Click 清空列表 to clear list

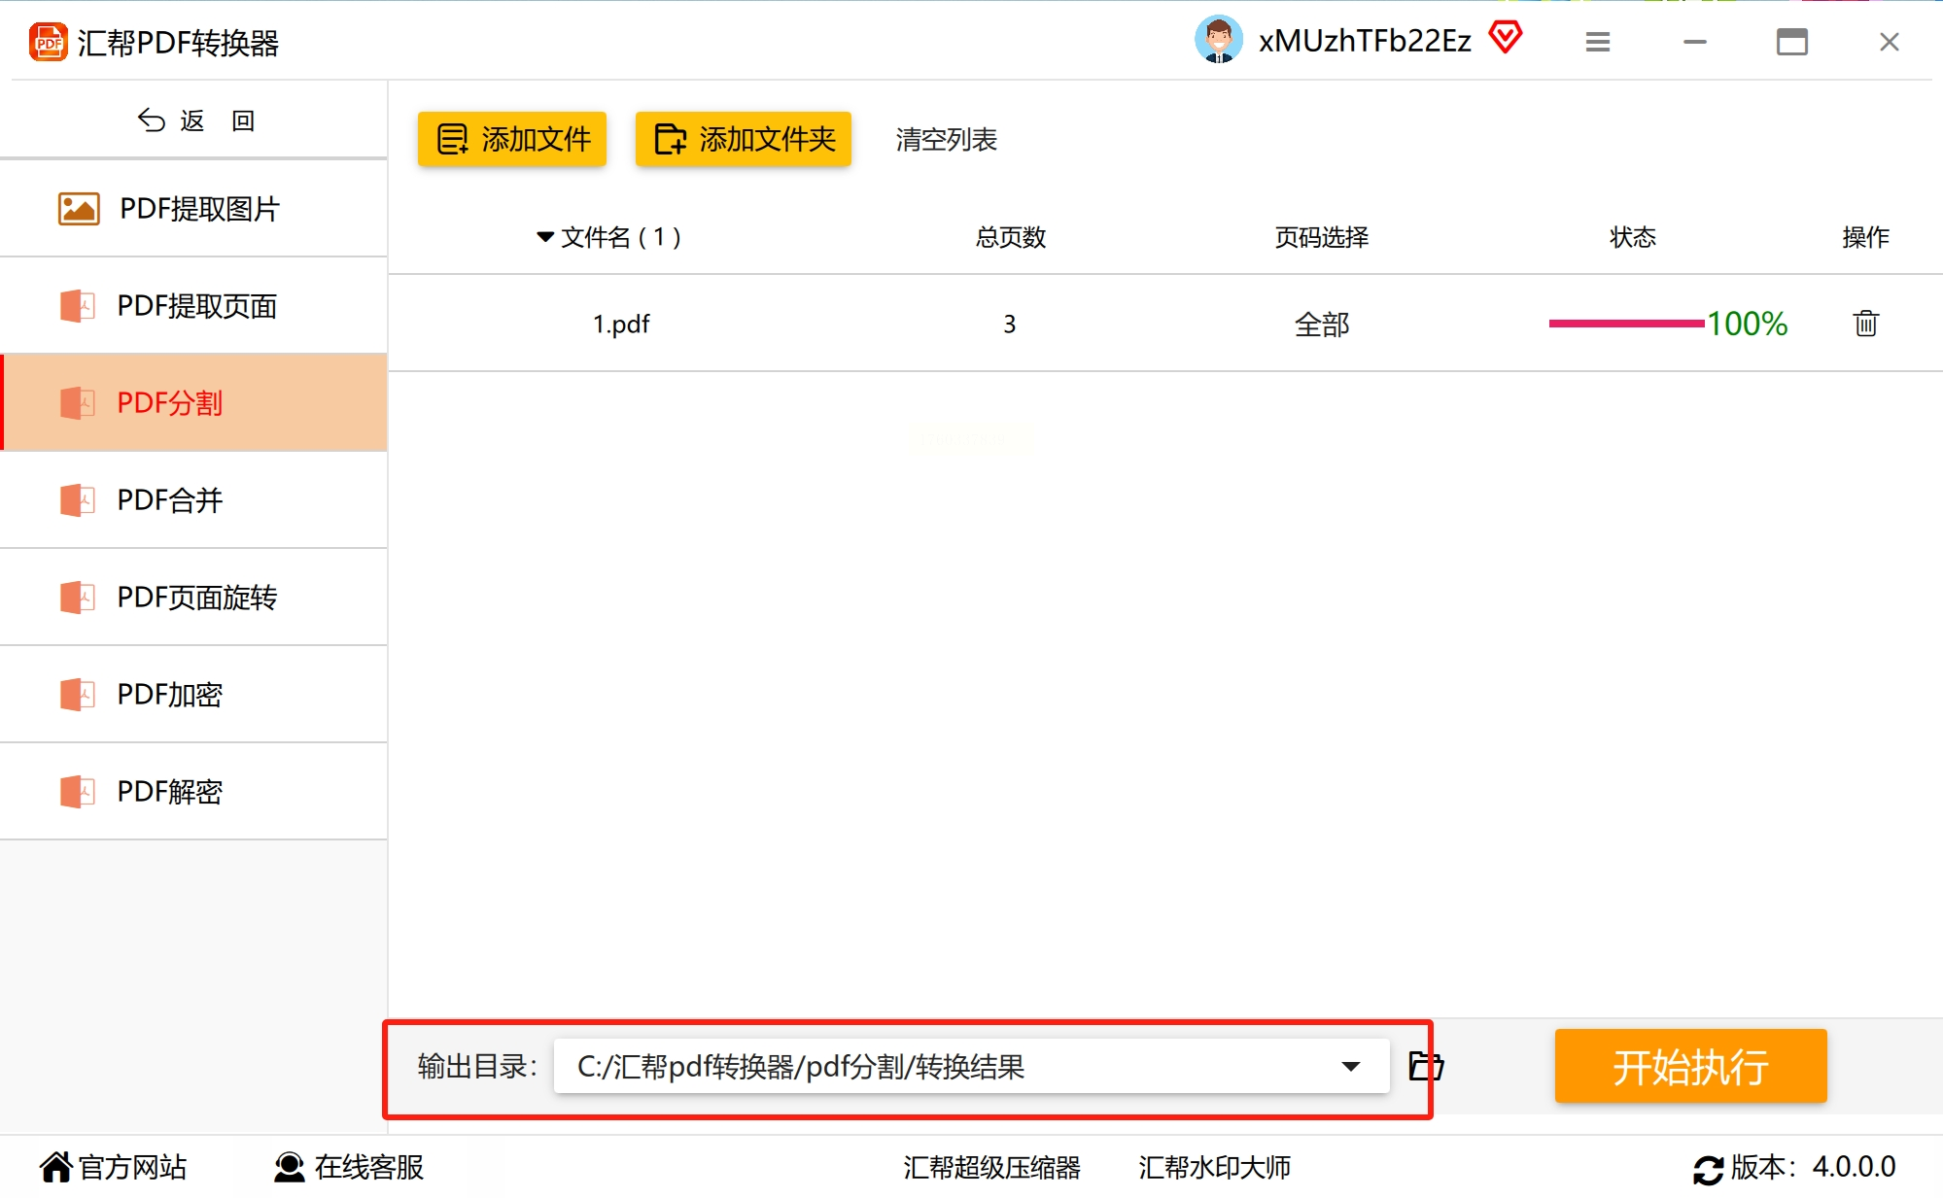[x=946, y=140]
